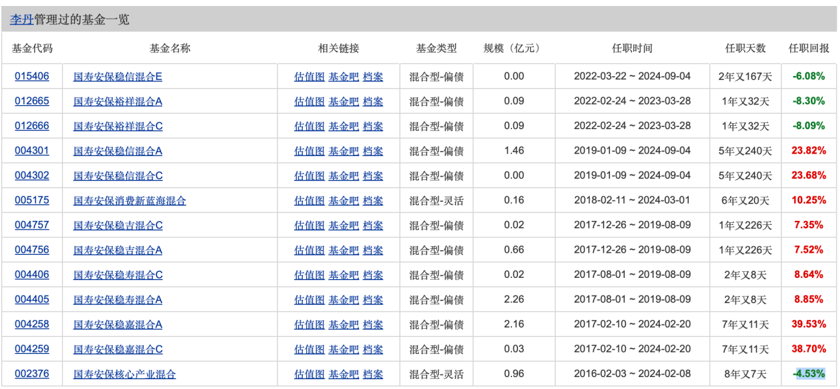Viewport: 840px width, 389px height.
Task: Open 基金吧 for fund 004757
Action: tap(344, 226)
